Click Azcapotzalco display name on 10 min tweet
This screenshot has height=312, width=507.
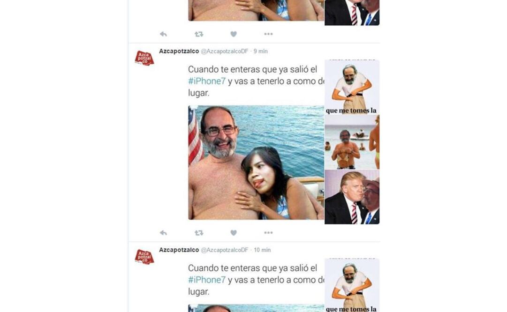tap(179, 250)
